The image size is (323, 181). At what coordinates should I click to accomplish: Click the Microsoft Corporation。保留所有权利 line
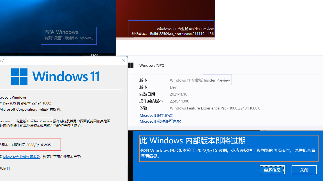(31, 109)
